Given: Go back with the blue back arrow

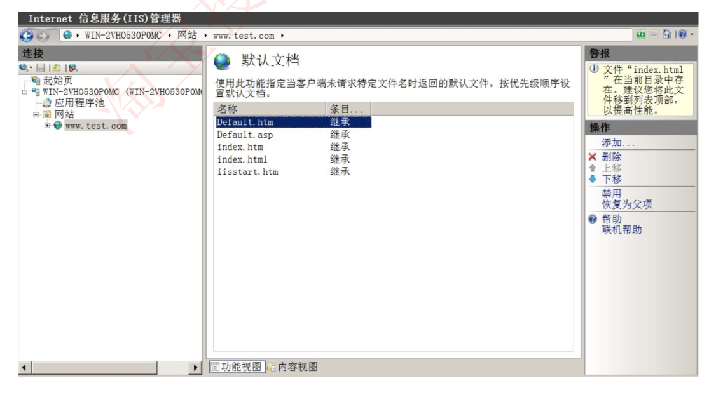Looking at the screenshot, I should tap(27, 35).
